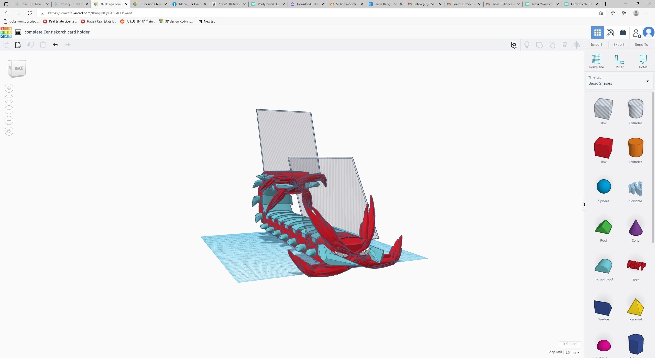Select the Notes tool
The image size is (655, 358).
[x=643, y=62]
